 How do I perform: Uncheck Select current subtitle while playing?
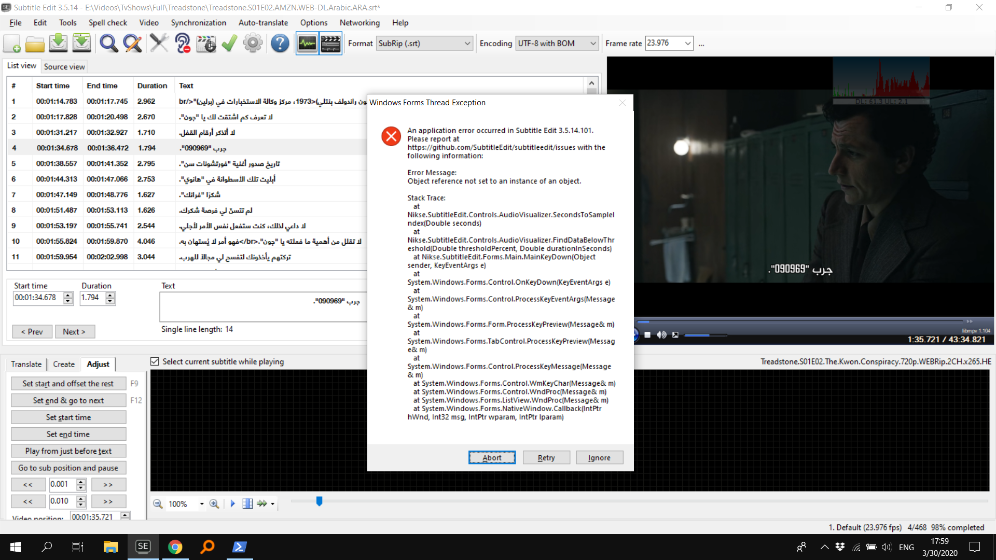[155, 361]
